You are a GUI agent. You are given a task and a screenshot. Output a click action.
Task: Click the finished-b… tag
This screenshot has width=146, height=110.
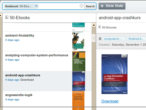136,39
